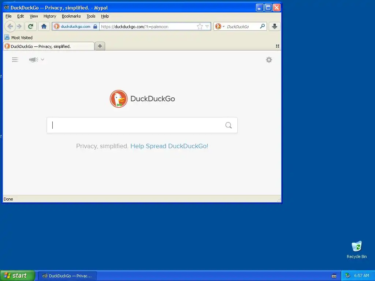Select the DuckDuckGo taskbar window button
The height and width of the screenshot is (281, 375).
67,276
